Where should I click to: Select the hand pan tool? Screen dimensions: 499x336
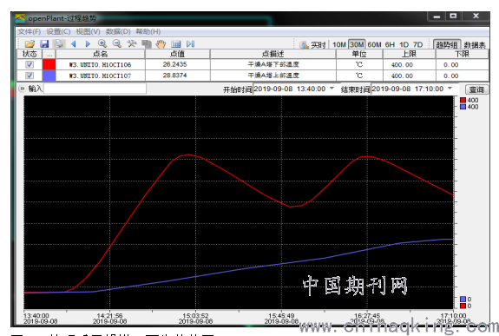coord(161,44)
